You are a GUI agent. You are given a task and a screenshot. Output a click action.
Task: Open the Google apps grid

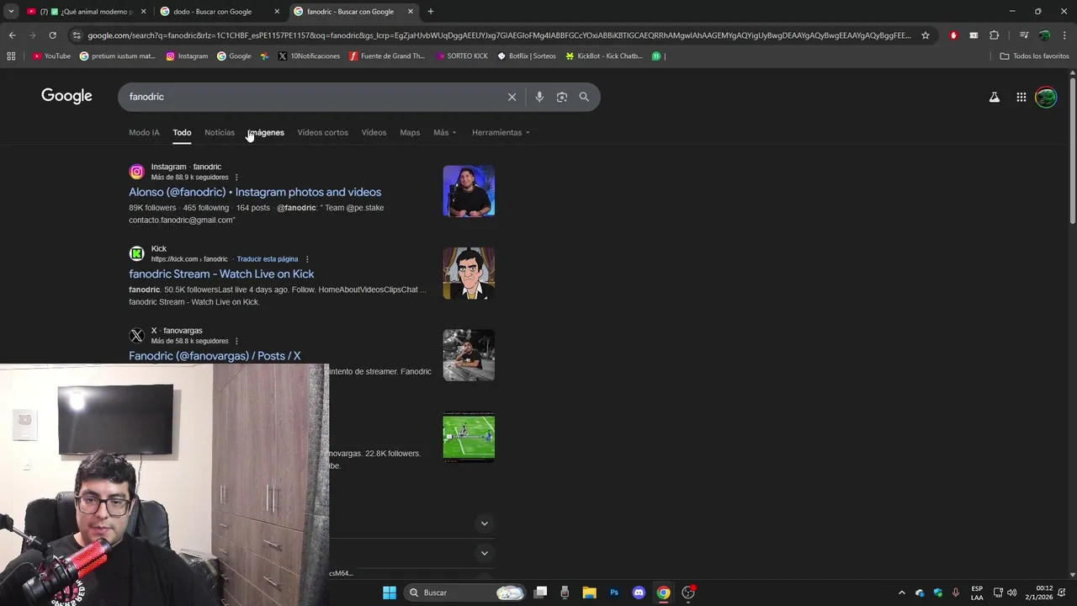pyautogui.click(x=1021, y=97)
